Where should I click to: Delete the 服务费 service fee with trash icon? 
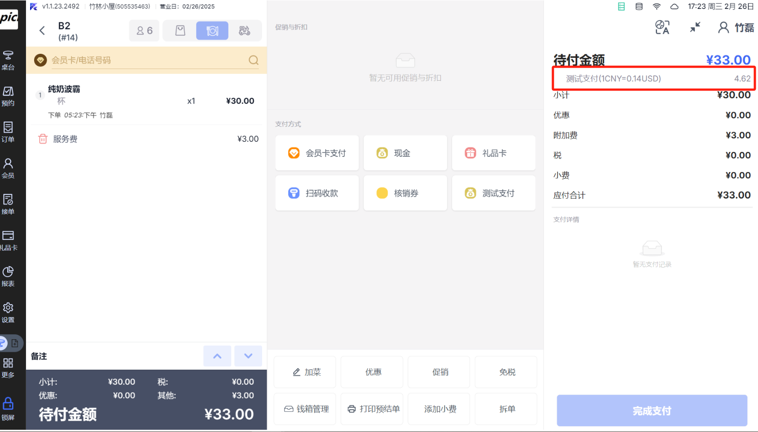[x=43, y=139]
